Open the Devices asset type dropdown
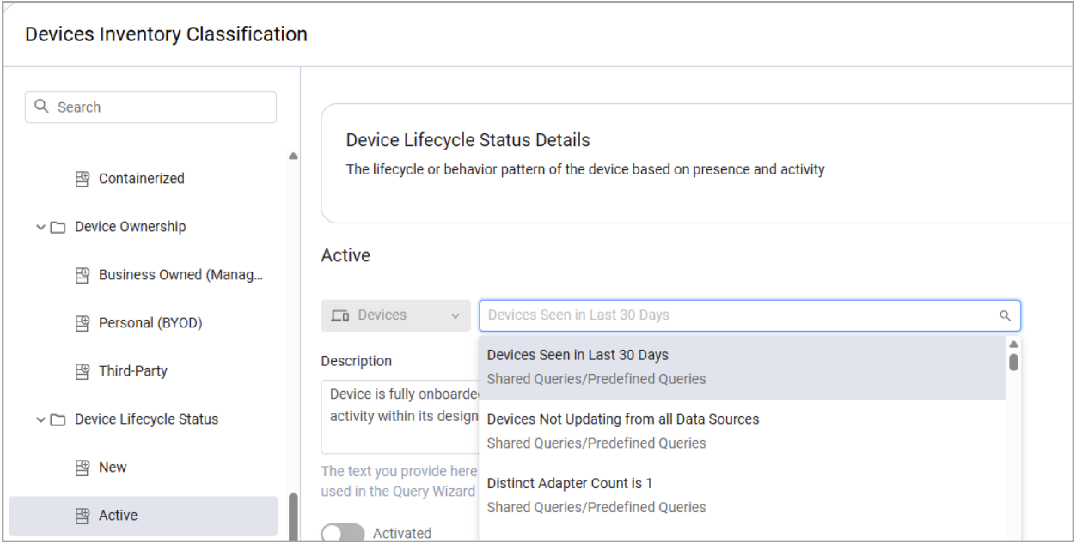 pos(395,315)
